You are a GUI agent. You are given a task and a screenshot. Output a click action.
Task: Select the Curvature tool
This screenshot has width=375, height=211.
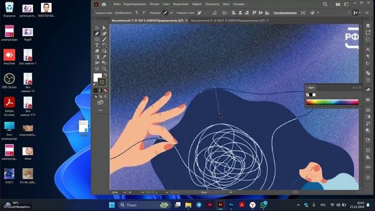coord(104,34)
